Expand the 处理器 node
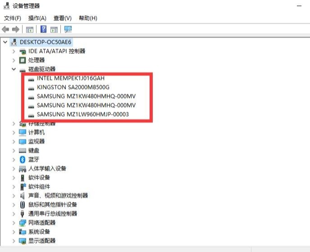Image resolution: width=310 pixels, height=252 pixels. [14, 60]
